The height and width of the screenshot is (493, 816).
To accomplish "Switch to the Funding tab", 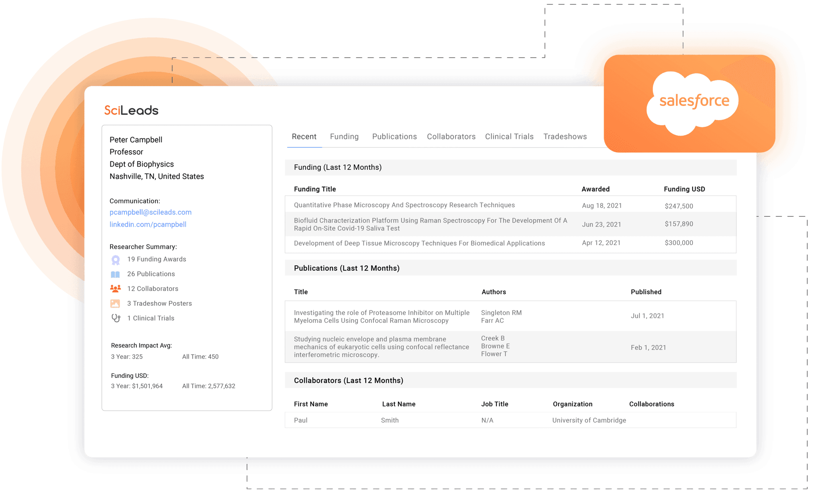I will [344, 137].
